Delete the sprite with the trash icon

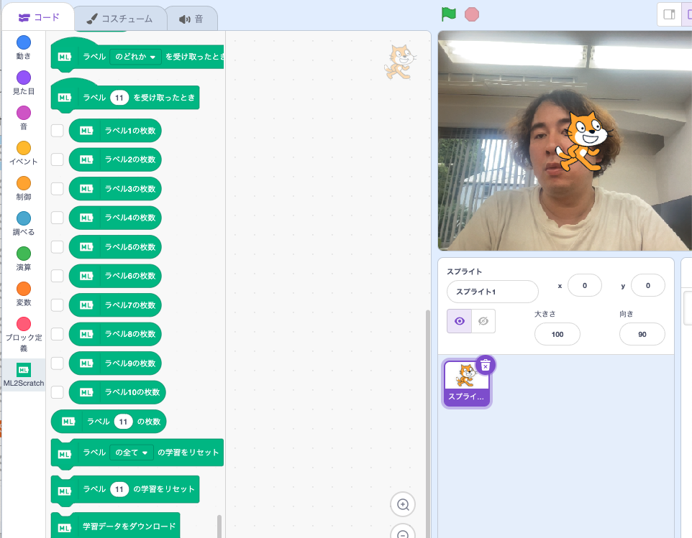(x=486, y=366)
